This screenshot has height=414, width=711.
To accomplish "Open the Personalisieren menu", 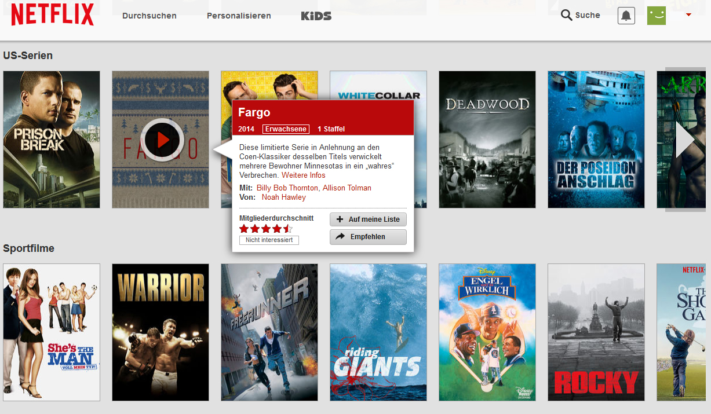I will 239,16.
